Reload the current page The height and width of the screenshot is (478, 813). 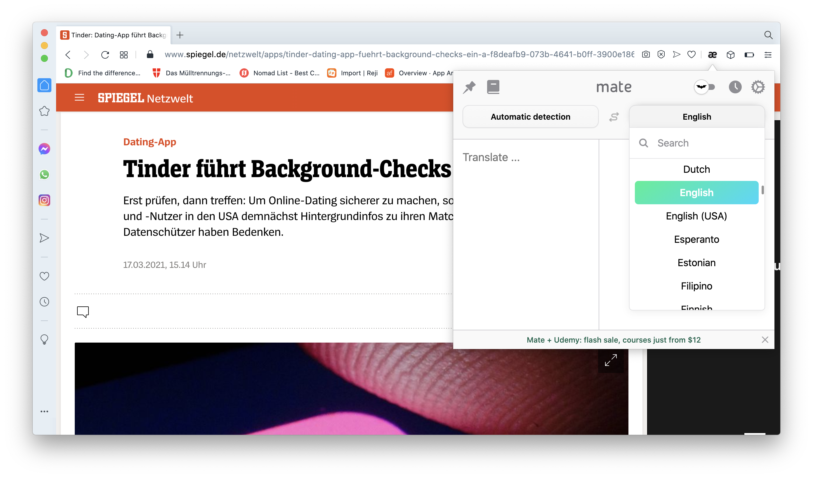pyautogui.click(x=105, y=55)
